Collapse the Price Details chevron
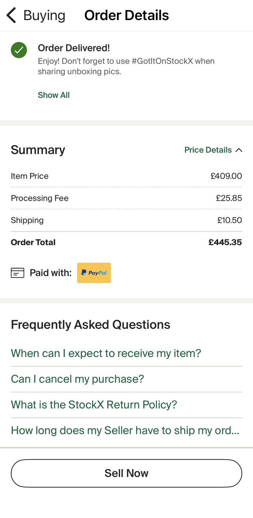Image resolution: width=253 pixels, height=518 pixels. point(239,150)
